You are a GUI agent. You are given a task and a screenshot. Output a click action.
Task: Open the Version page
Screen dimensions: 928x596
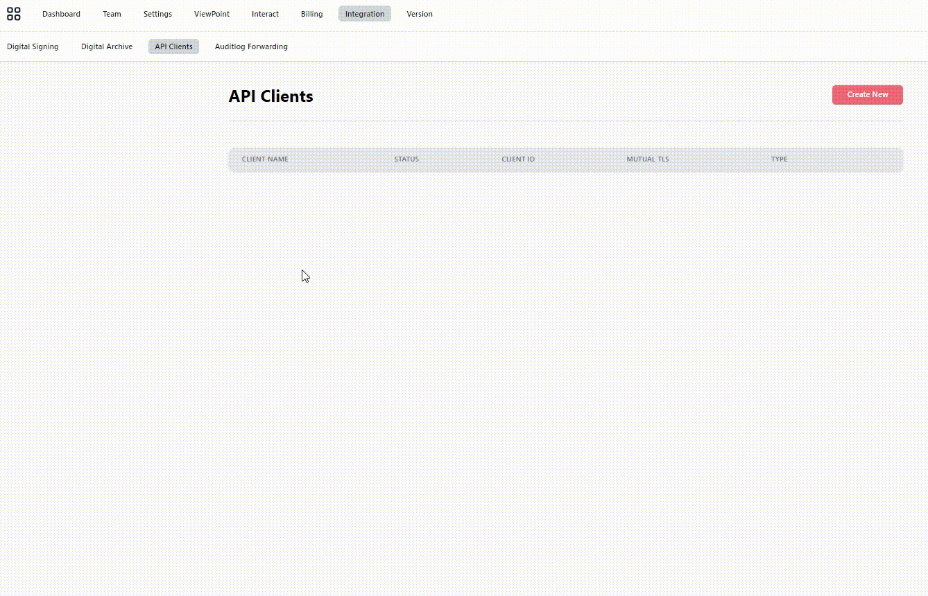[x=419, y=13]
